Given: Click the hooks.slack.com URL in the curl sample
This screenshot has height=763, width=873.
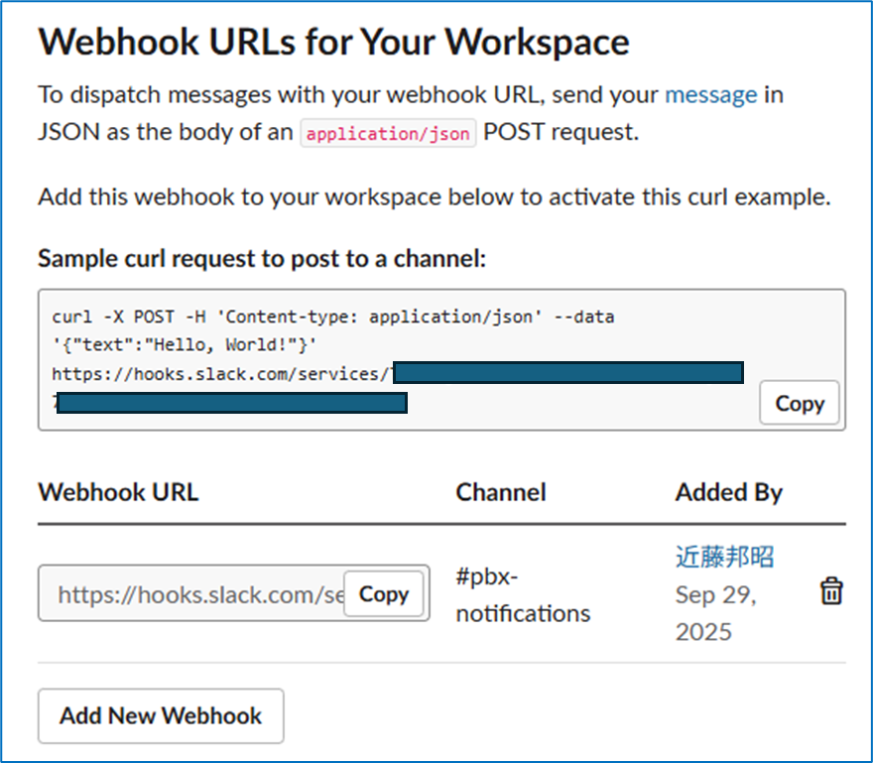Looking at the screenshot, I should [x=218, y=374].
